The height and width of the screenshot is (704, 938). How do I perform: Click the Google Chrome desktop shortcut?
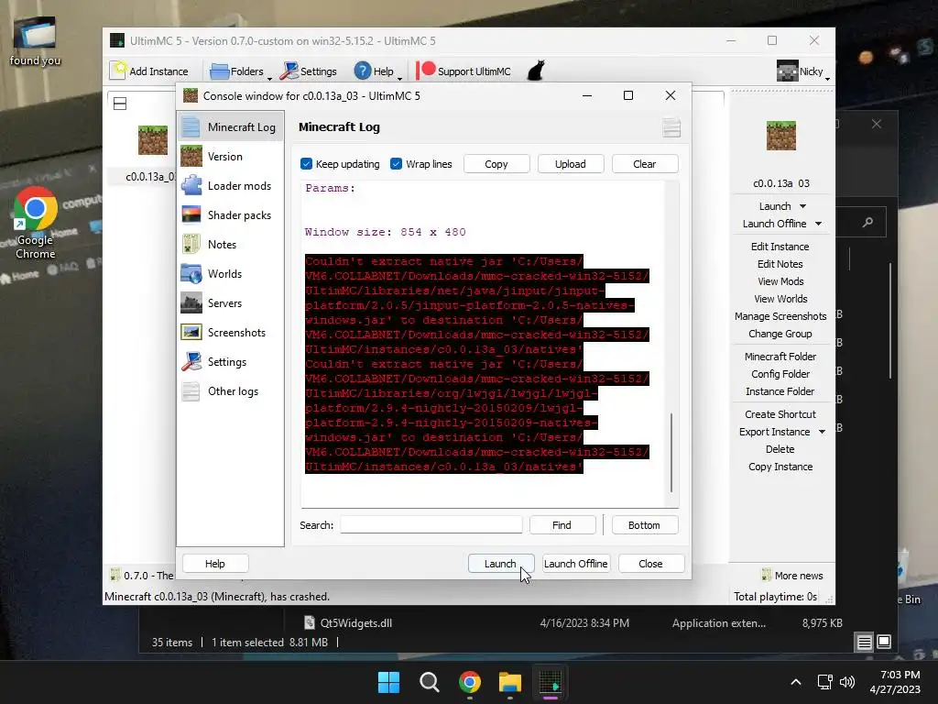click(x=36, y=223)
